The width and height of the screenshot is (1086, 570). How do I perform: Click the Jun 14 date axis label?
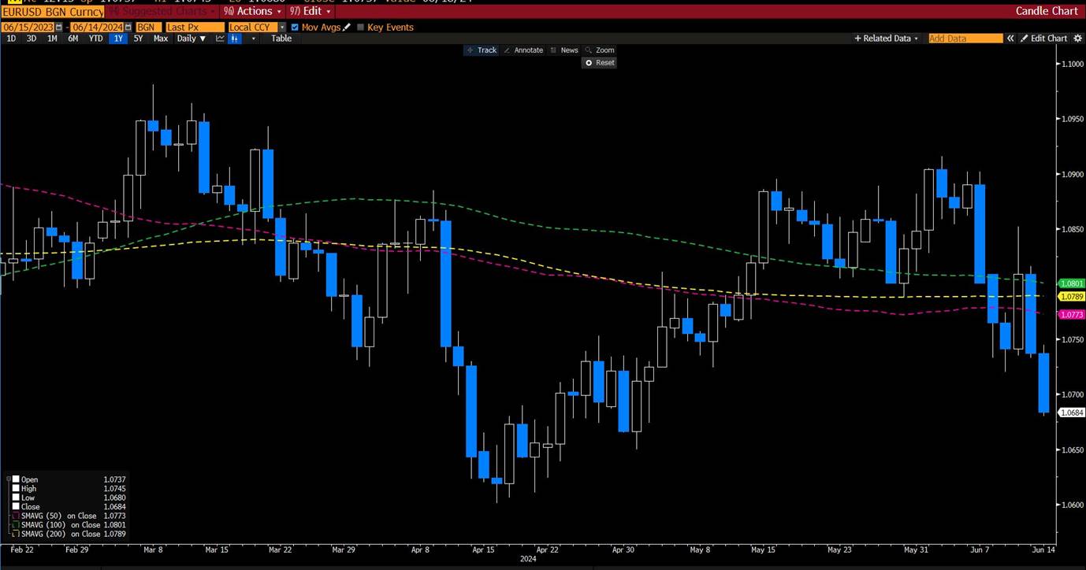(x=1043, y=550)
